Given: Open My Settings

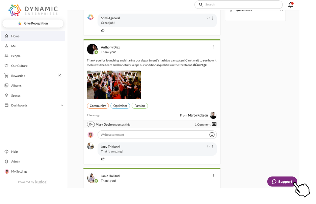Looking at the screenshot, I should tap(33, 171).
